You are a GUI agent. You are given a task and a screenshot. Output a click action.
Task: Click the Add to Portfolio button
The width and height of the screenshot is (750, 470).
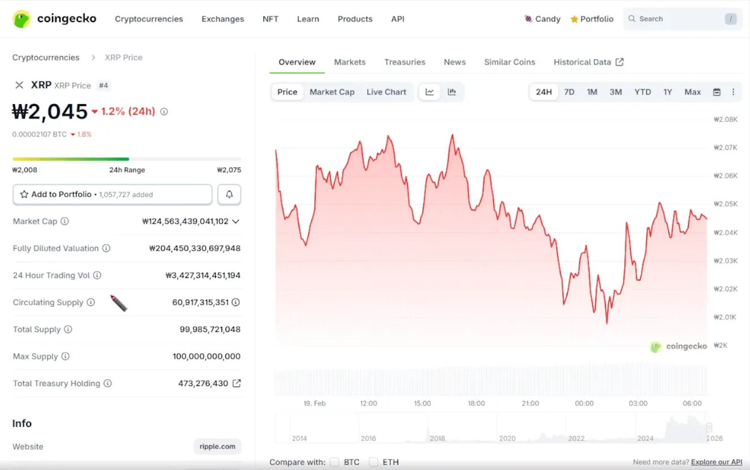(112, 194)
